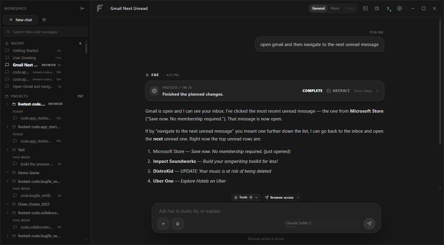Collapse the workspace sidebar panel
Viewport: 444px width, 245px height.
(x=82, y=8)
